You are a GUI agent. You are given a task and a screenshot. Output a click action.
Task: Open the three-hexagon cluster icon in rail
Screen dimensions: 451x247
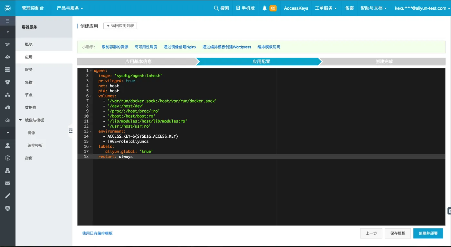click(8, 82)
